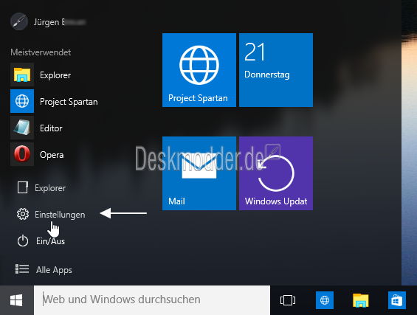The width and height of the screenshot is (417, 315).
Task: Open the purple Windows Update tile
Action: click(x=276, y=173)
